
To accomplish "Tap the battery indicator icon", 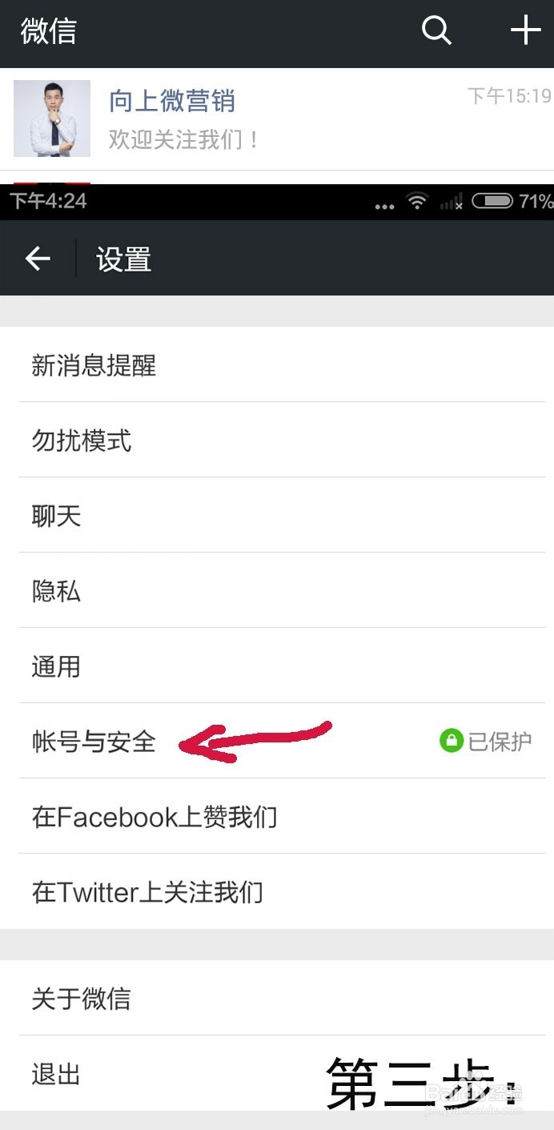I will 492,201.
